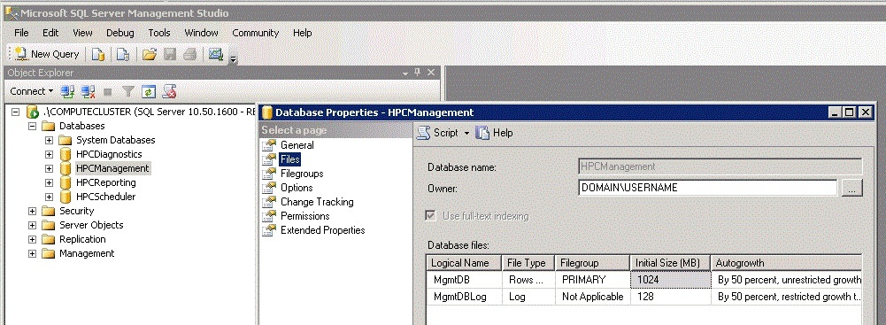Expand the System Databases folder
Viewport: 886px width, 325px height.
coord(50,140)
